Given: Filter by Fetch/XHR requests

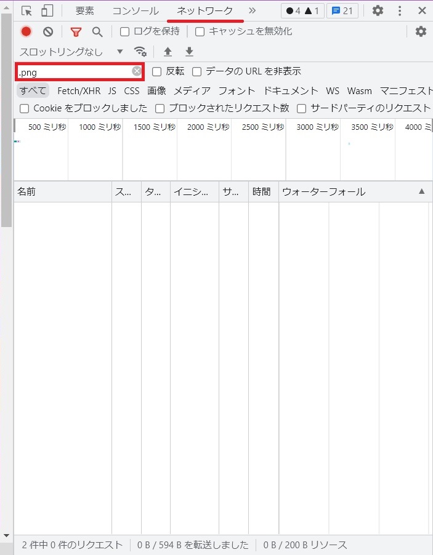Looking at the screenshot, I should click(x=79, y=91).
